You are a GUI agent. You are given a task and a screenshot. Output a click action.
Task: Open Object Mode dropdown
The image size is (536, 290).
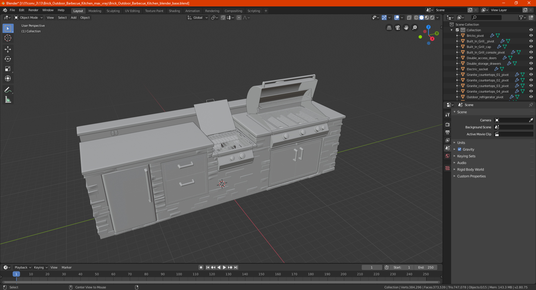28,18
